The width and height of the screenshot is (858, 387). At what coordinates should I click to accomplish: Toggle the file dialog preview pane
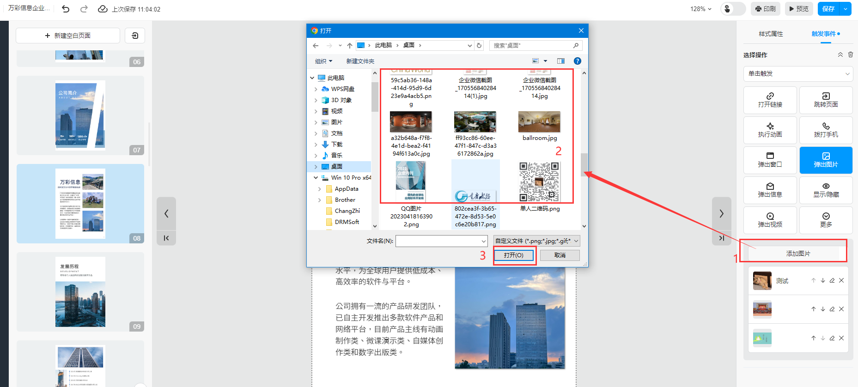(x=560, y=61)
